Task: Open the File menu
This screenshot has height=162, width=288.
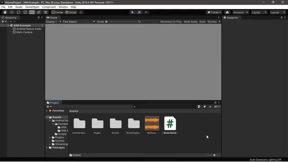Action: click(x=3, y=7)
